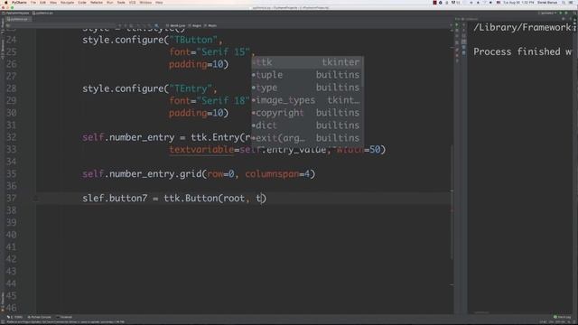Click the green Run button in main toolbar

(561, 13)
